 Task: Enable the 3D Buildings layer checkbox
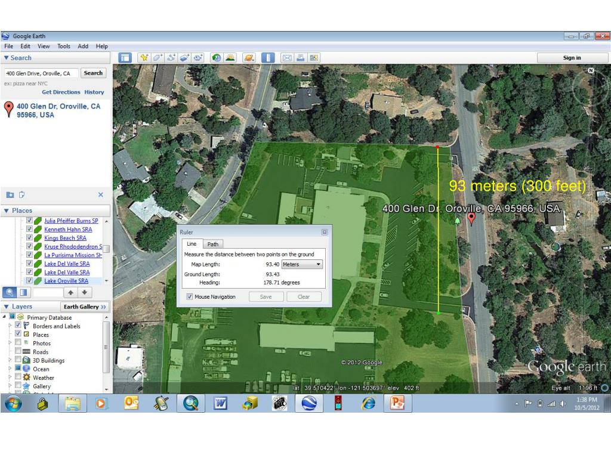click(x=18, y=359)
